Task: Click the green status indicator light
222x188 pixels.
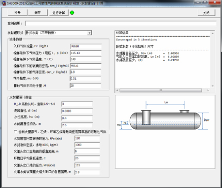Action: [x=72, y=13]
